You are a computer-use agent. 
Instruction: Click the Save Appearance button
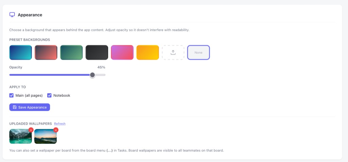coord(30,107)
